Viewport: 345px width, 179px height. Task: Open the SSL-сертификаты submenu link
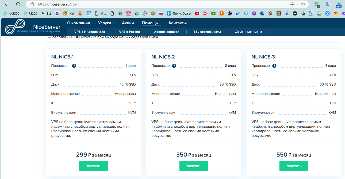coord(207,32)
